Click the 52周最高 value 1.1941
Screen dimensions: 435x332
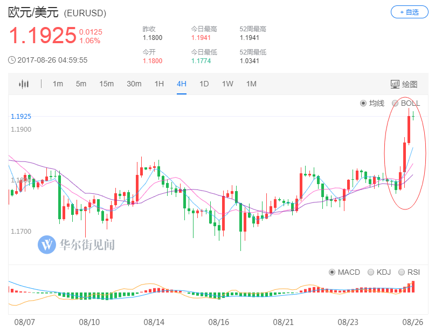pos(250,38)
